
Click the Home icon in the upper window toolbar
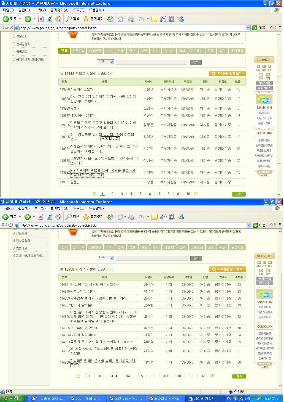[x=58, y=19]
